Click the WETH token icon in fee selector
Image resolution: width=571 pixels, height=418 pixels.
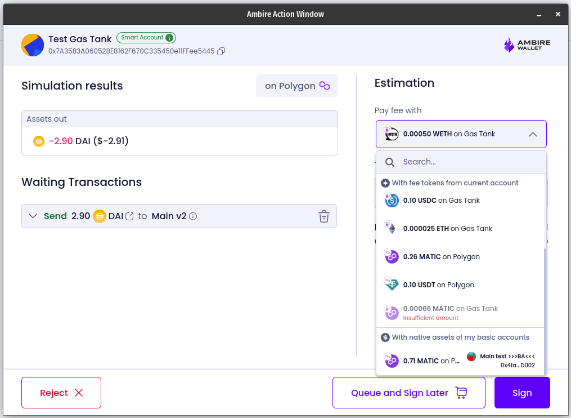(x=392, y=134)
